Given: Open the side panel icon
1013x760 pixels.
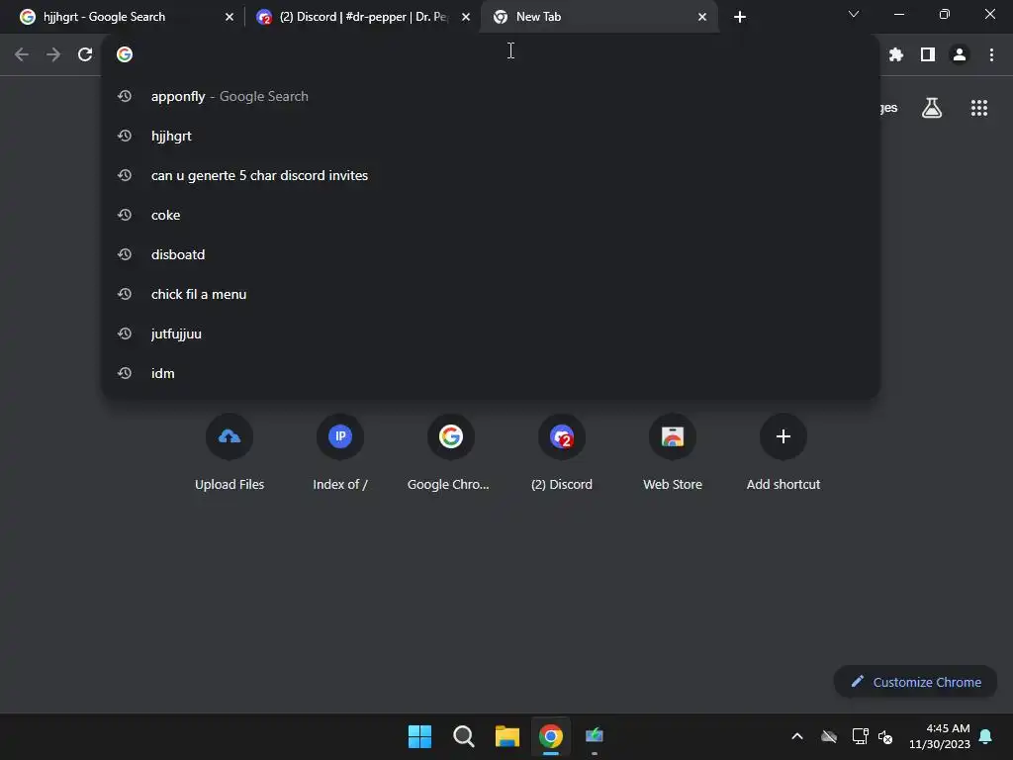Looking at the screenshot, I should click(928, 55).
